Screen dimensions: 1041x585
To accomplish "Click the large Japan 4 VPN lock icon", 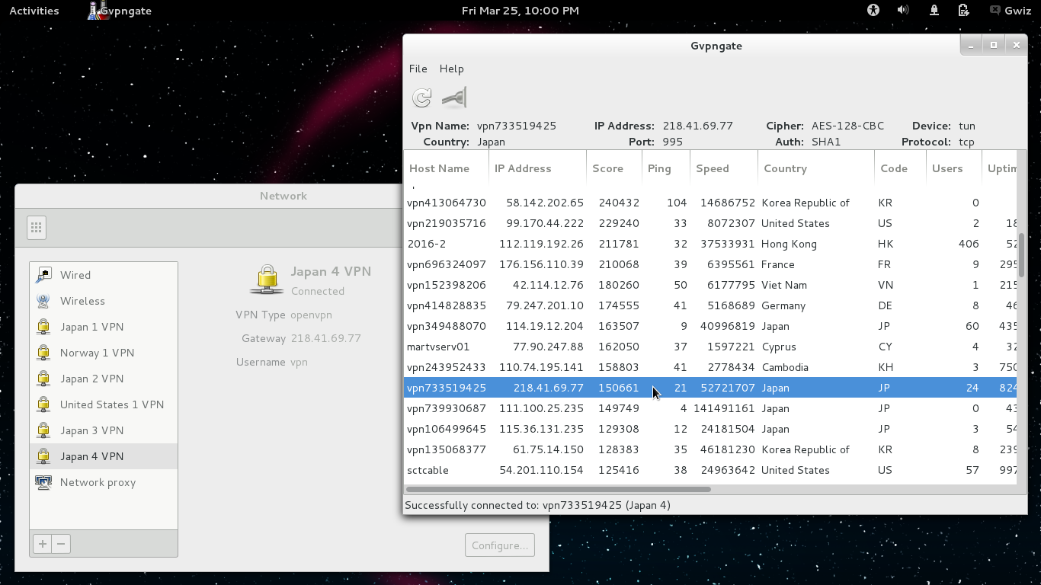I will pyautogui.click(x=267, y=280).
